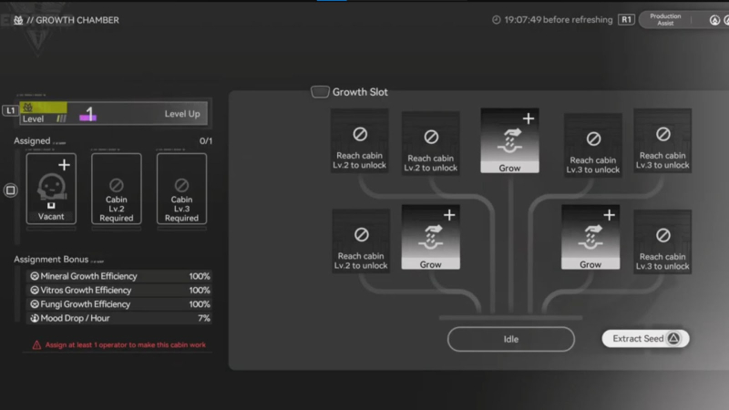Click the square button icon left of Assigned slots
729x410 pixels.
(x=11, y=190)
